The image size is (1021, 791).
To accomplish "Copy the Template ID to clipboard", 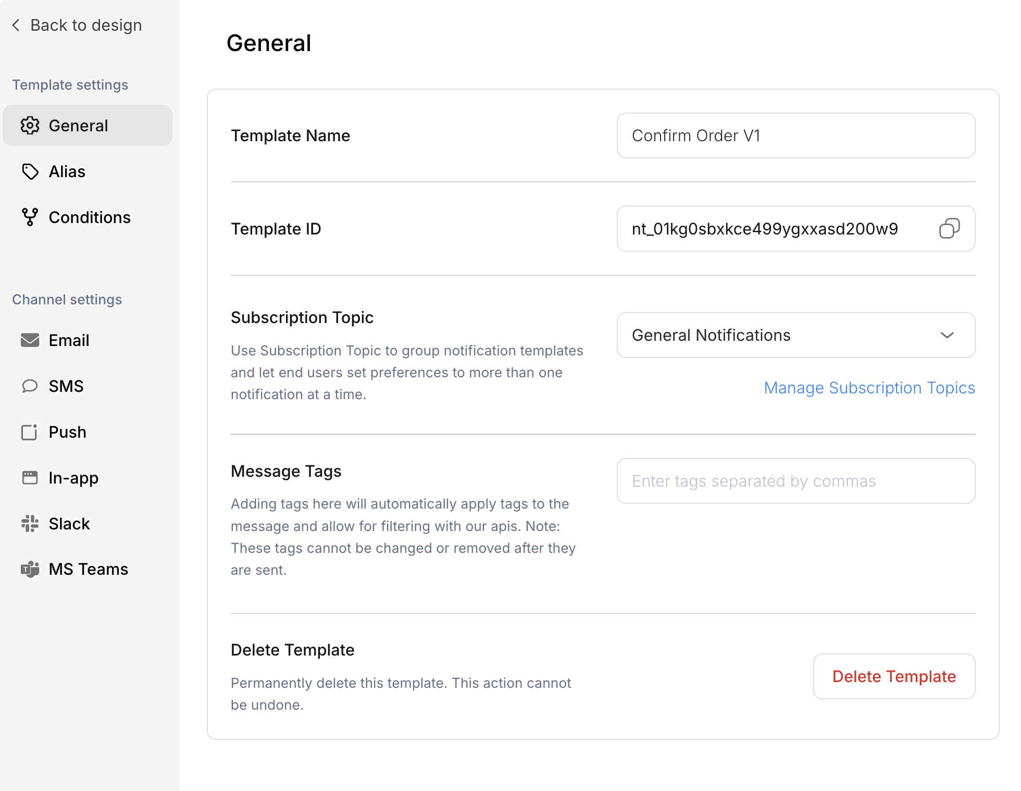I will [x=949, y=229].
